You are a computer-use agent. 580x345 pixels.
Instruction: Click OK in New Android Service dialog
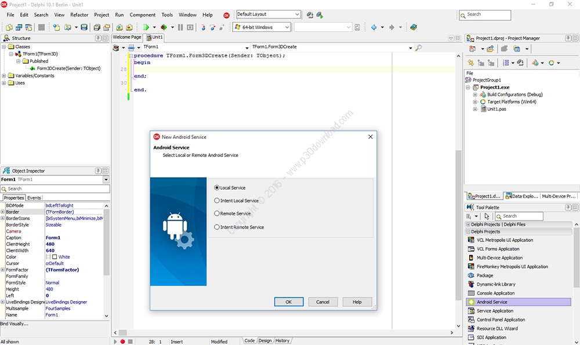288,302
